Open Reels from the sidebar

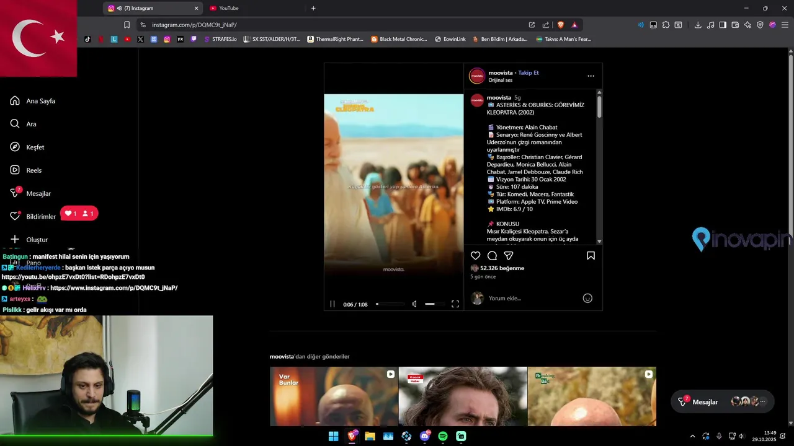coord(26,170)
